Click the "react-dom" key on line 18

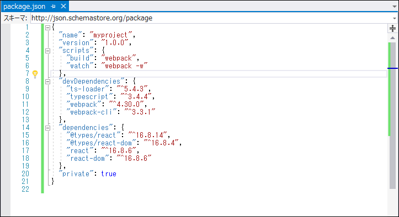pos(88,158)
